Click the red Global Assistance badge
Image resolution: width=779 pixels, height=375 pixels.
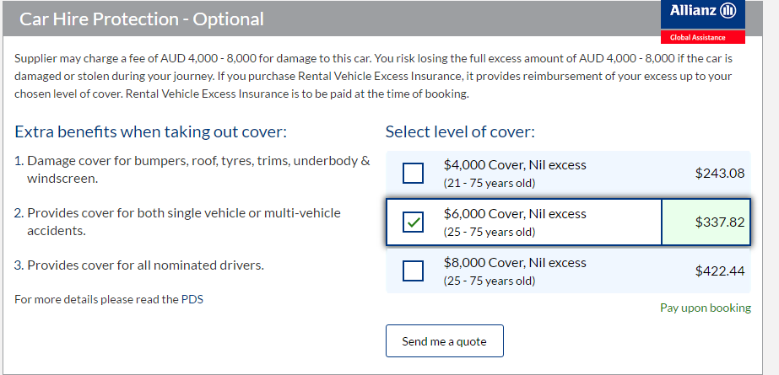[x=703, y=38]
